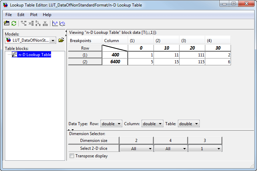The width and height of the screenshot is (257, 171).
Task: Select table cell with value 15
Action: click(x=167, y=62)
